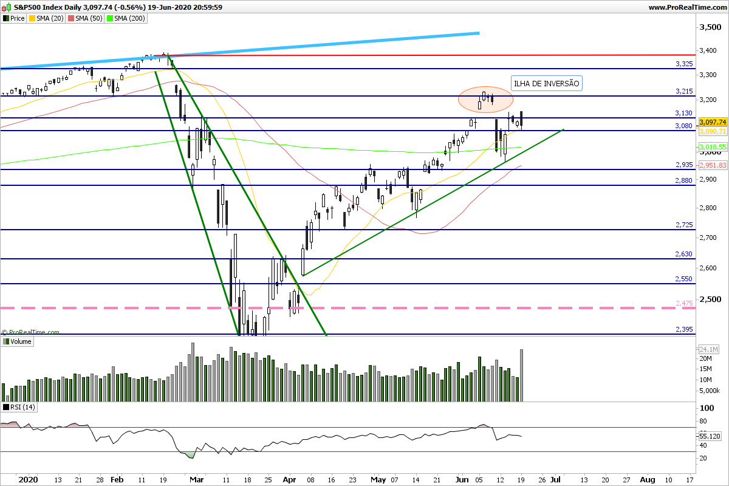Click the yellow 3,090.71 SMA value tag
Screen dimensions: 729x486
tap(713, 131)
